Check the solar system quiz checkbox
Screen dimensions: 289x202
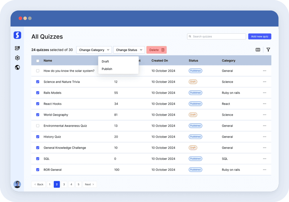point(38,71)
